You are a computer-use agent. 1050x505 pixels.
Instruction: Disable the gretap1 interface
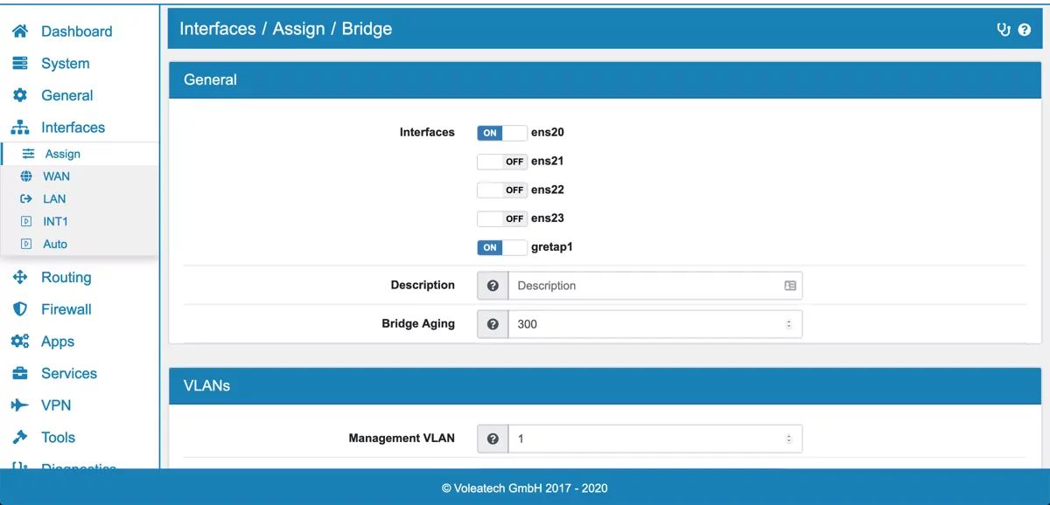point(501,247)
